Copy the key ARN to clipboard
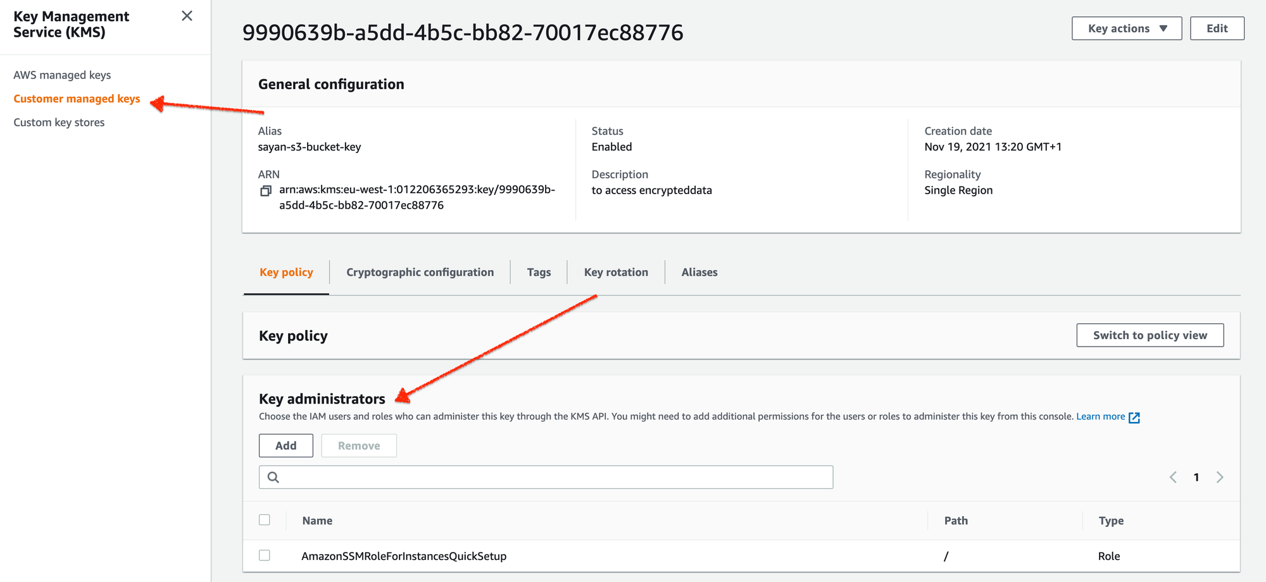The width and height of the screenshot is (1266, 582). [265, 190]
